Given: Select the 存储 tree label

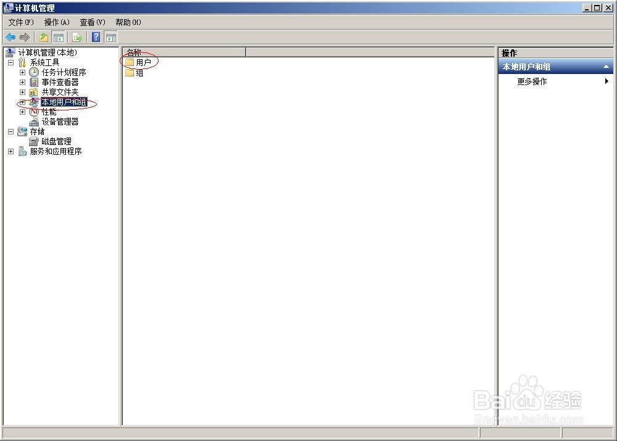Looking at the screenshot, I should [x=38, y=131].
